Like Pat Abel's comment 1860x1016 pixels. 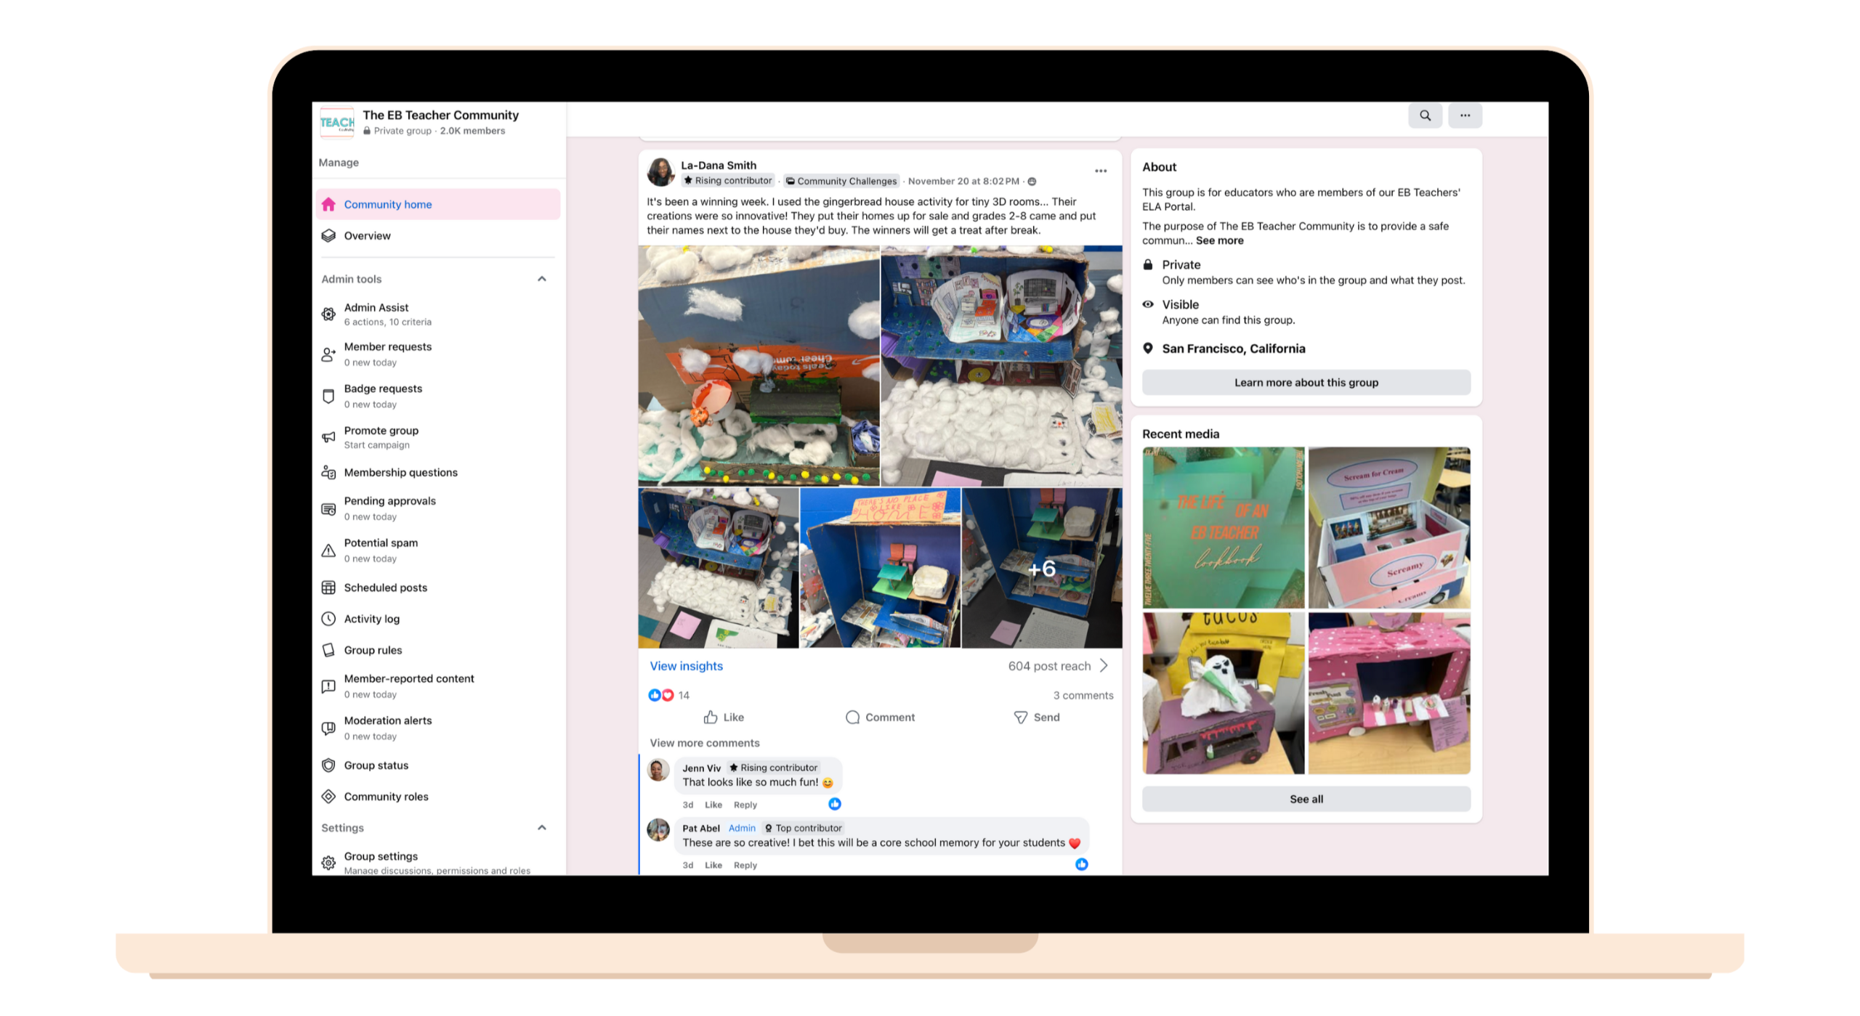(x=713, y=865)
